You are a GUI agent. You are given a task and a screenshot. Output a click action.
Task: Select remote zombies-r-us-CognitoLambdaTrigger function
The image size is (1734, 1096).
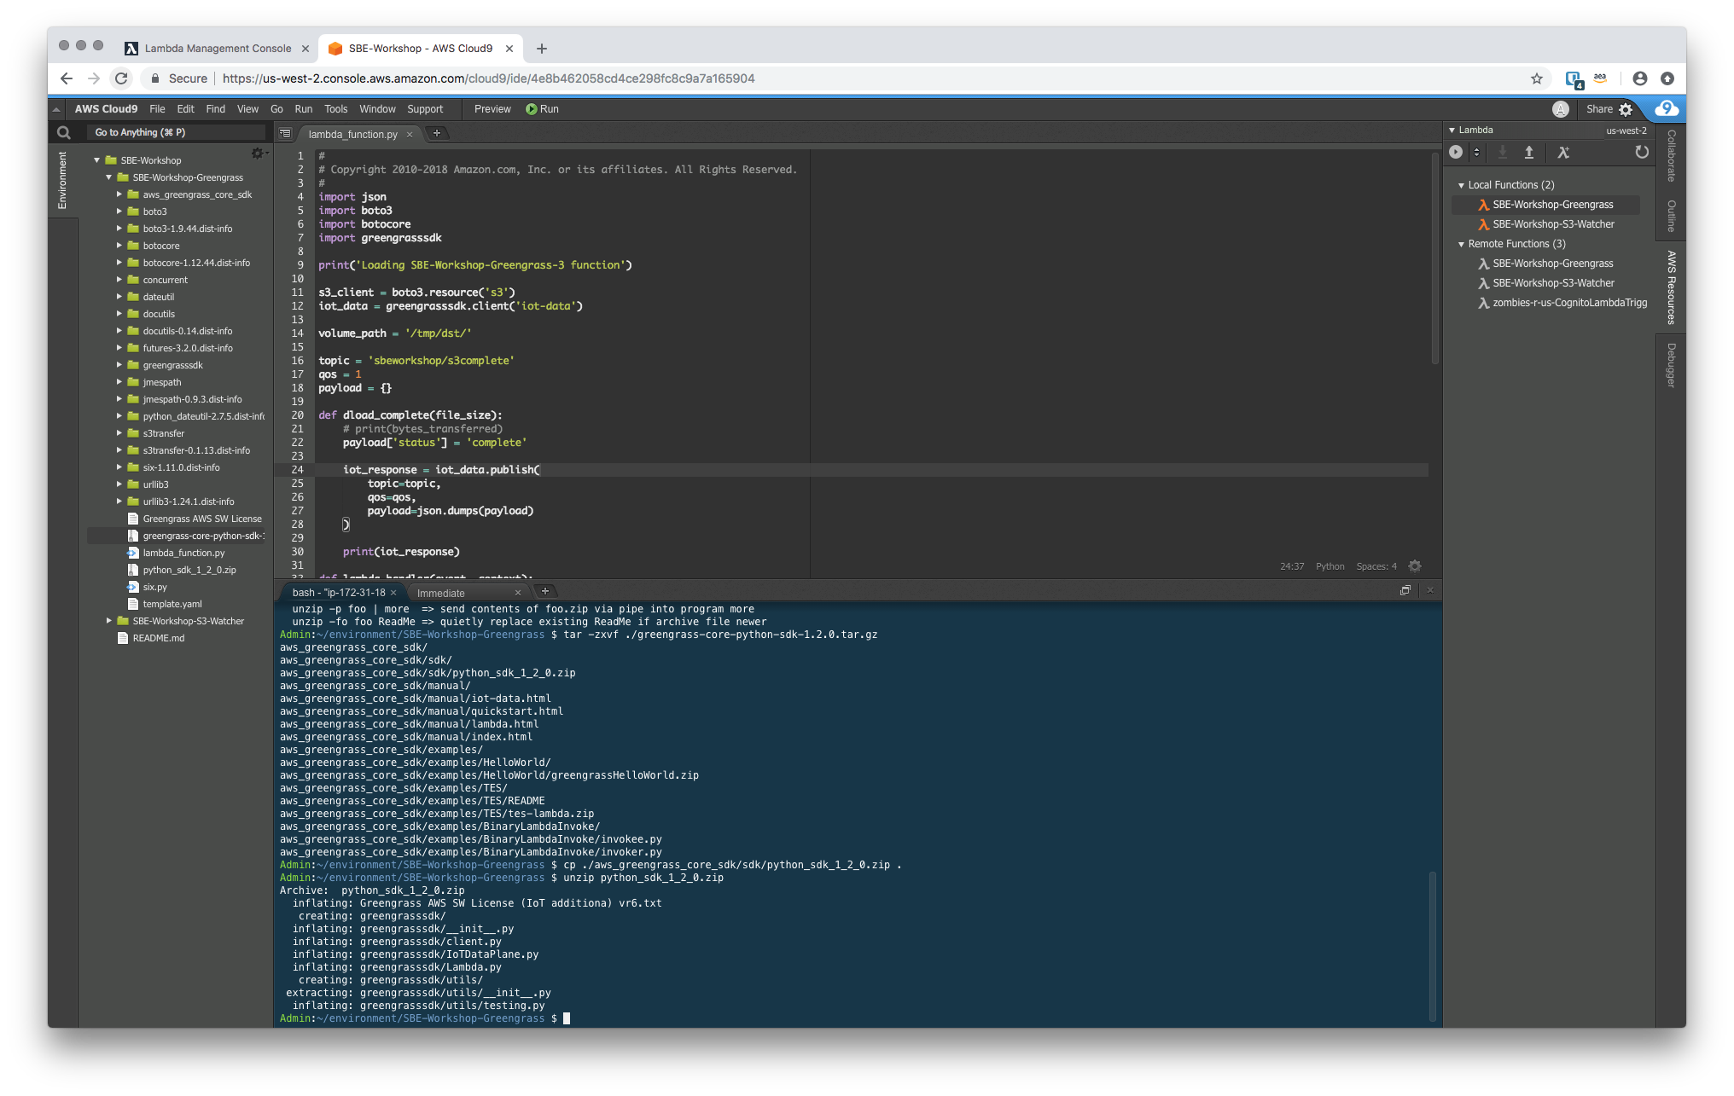(x=1562, y=303)
